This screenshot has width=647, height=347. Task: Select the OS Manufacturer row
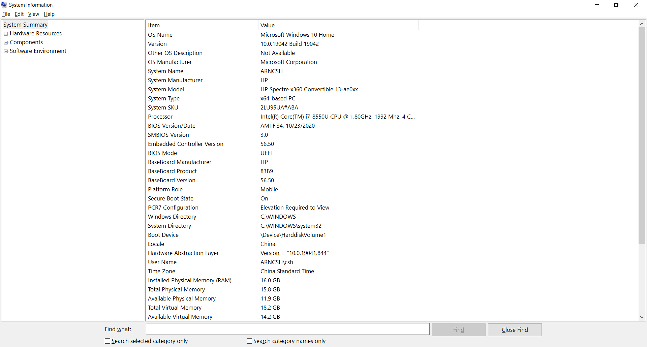point(282,62)
